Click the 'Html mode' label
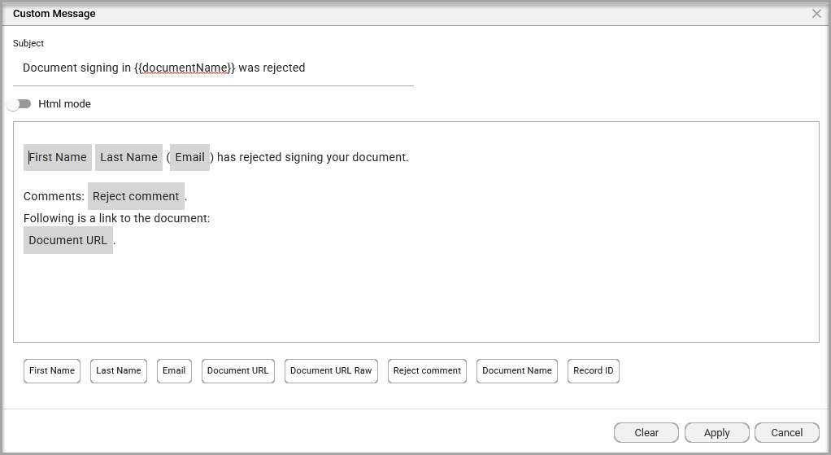Viewport: 831px width, 455px height. [x=64, y=104]
